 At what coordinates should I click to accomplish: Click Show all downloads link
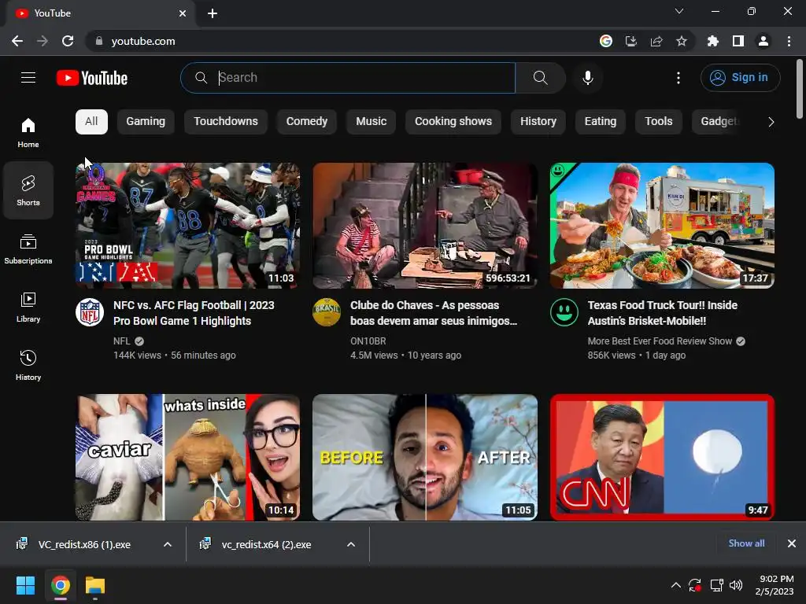746,543
